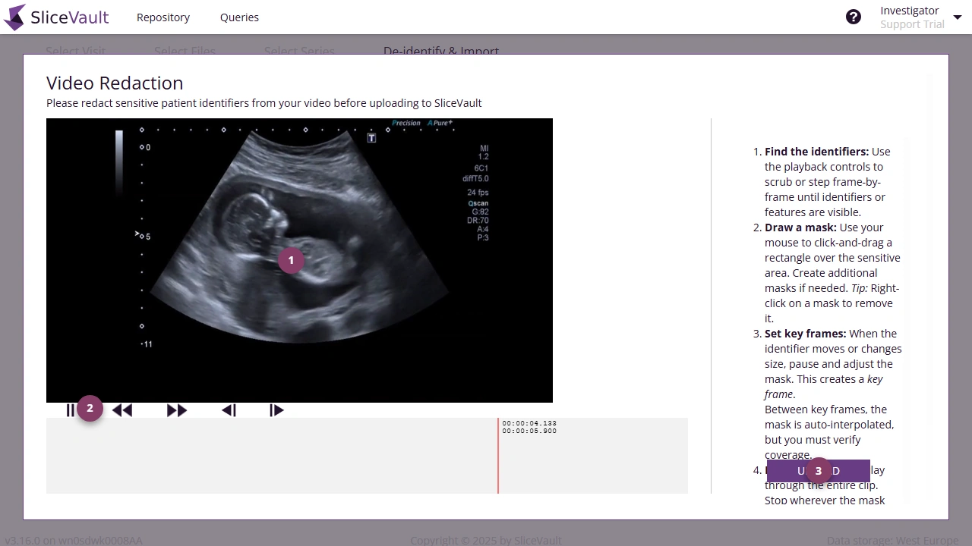Image resolution: width=972 pixels, height=546 pixels.
Task: Step backward one frame
Action: click(x=229, y=409)
